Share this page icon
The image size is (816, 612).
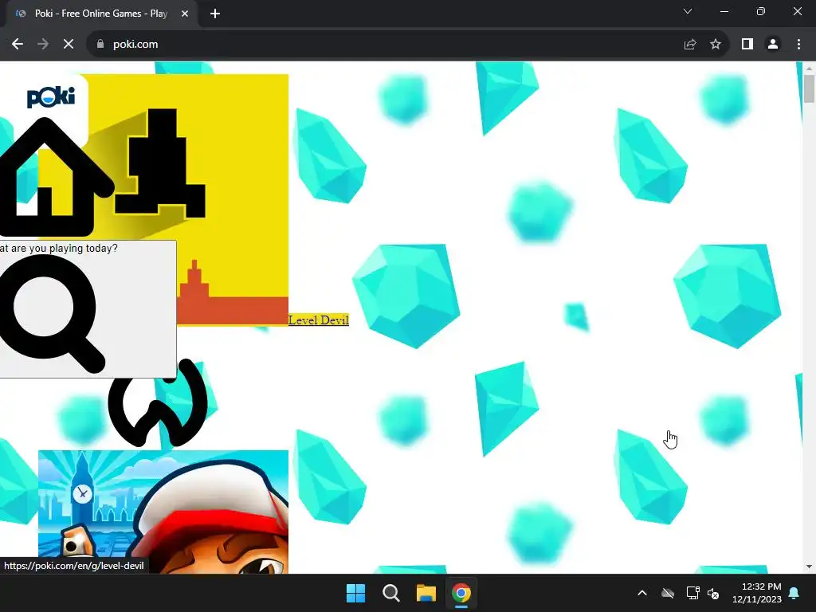coord(690,45)
